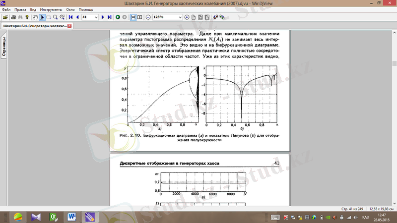Go to the first page
This screenshot has height=223, width=397.
pyautogui.click(x=70, y=17)
